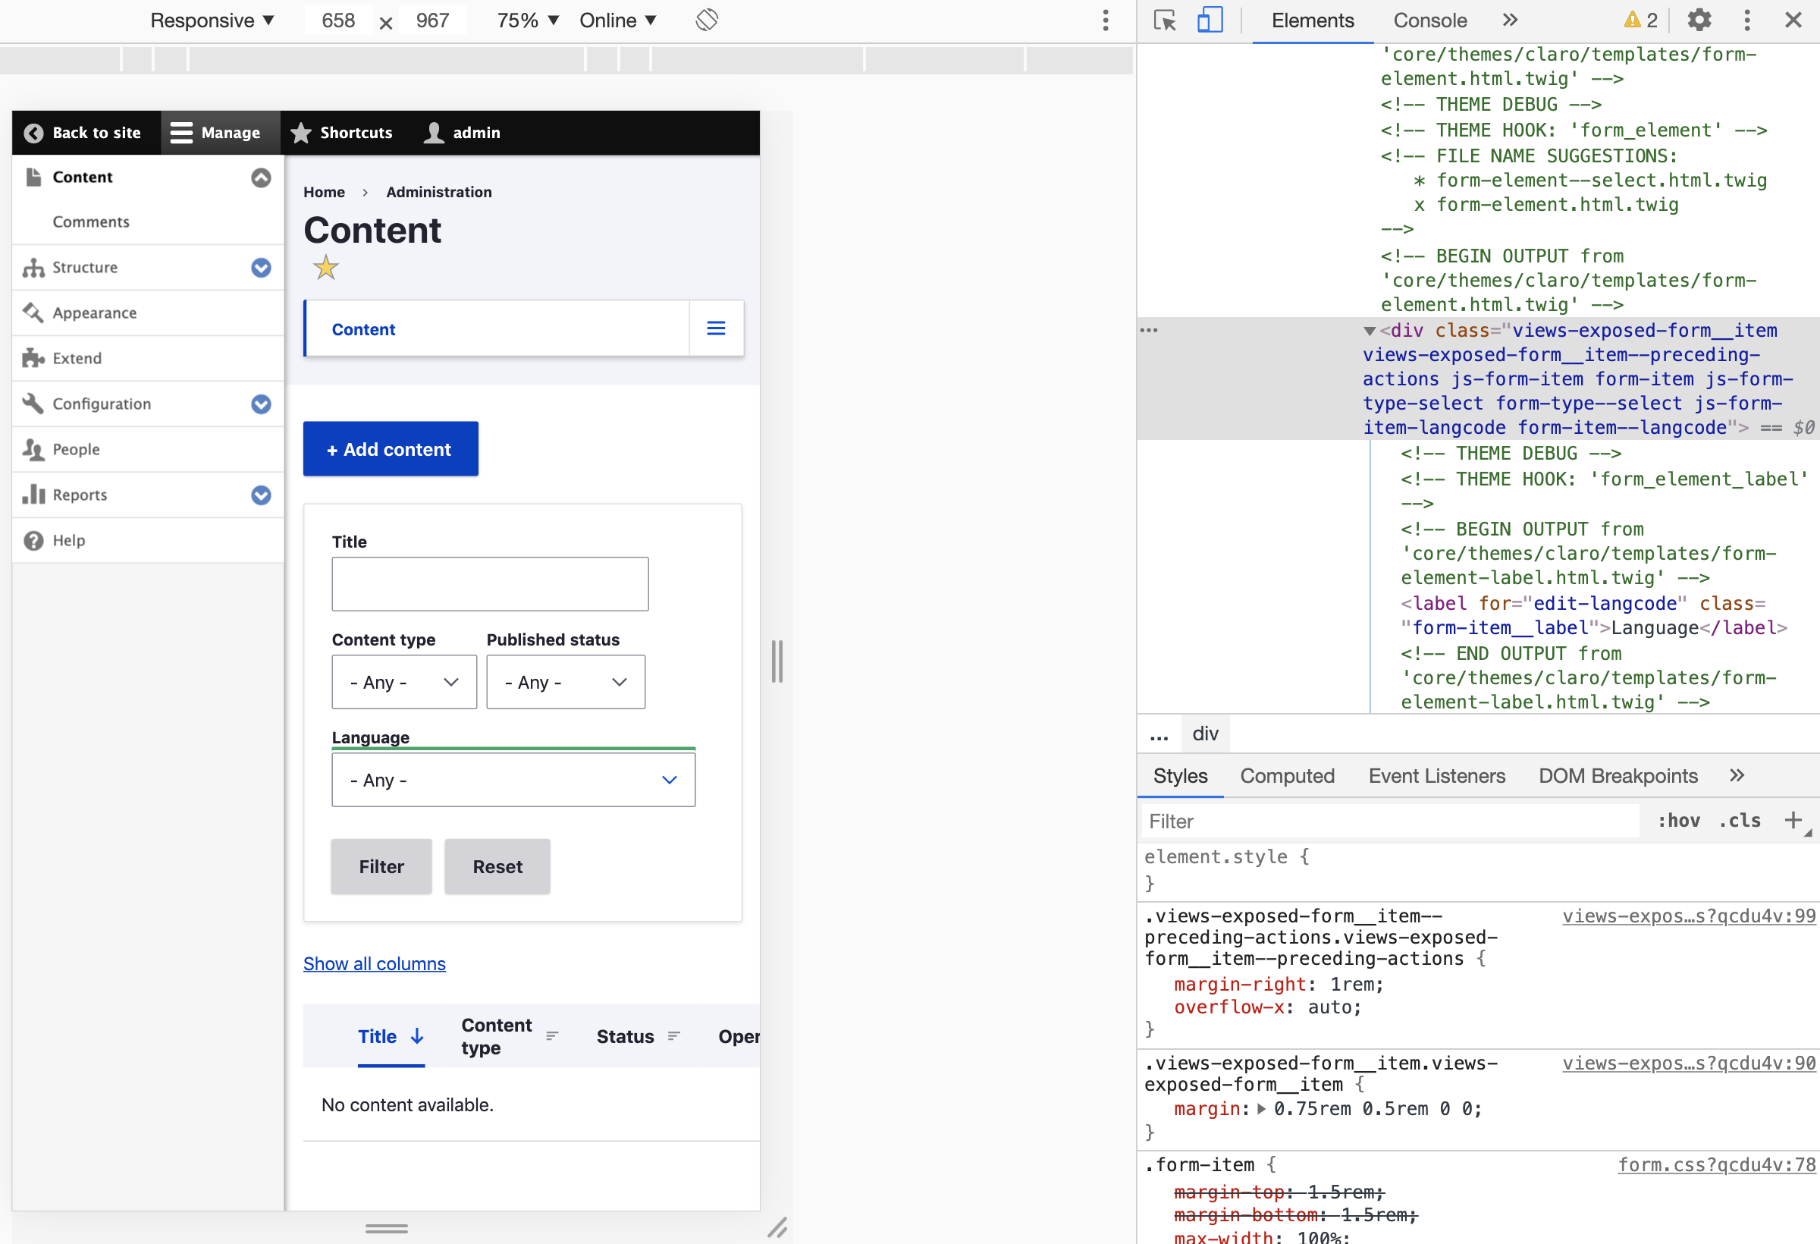Show more DevTools panel tabs
The height and width of the screenshot is (1244, 1820).
tap(1511, 20)
